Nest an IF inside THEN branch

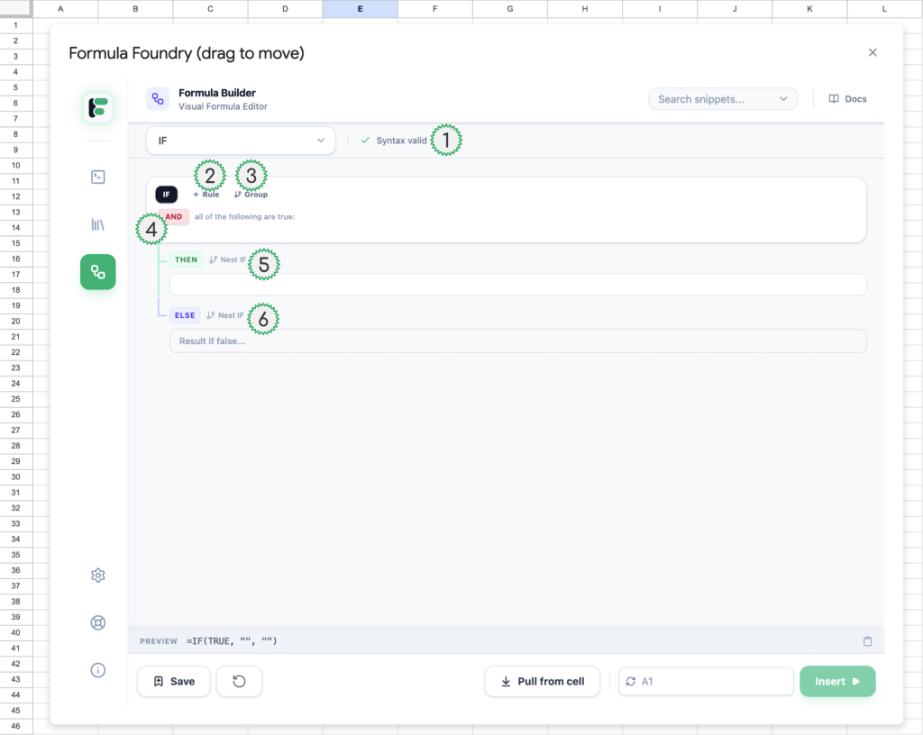tap(227, 259)
